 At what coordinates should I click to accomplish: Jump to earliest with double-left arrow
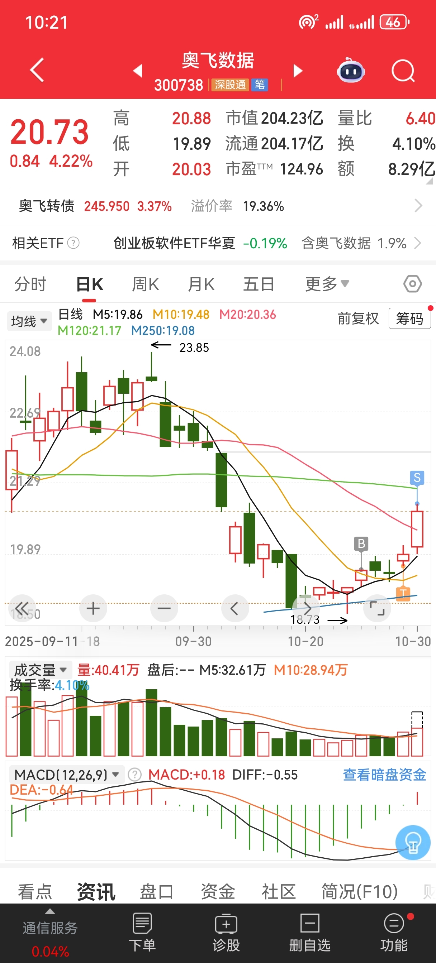coord(22,609)
